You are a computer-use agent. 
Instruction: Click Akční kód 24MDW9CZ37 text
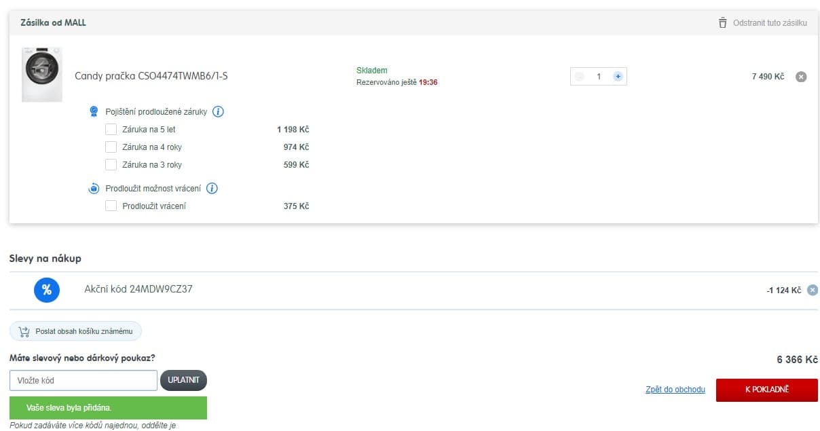[x=138, y=289]
